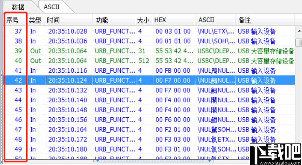This screenshot has width=302, height=165.
Task: Click time cell 20:35:10.132
Action: point(68,90)
